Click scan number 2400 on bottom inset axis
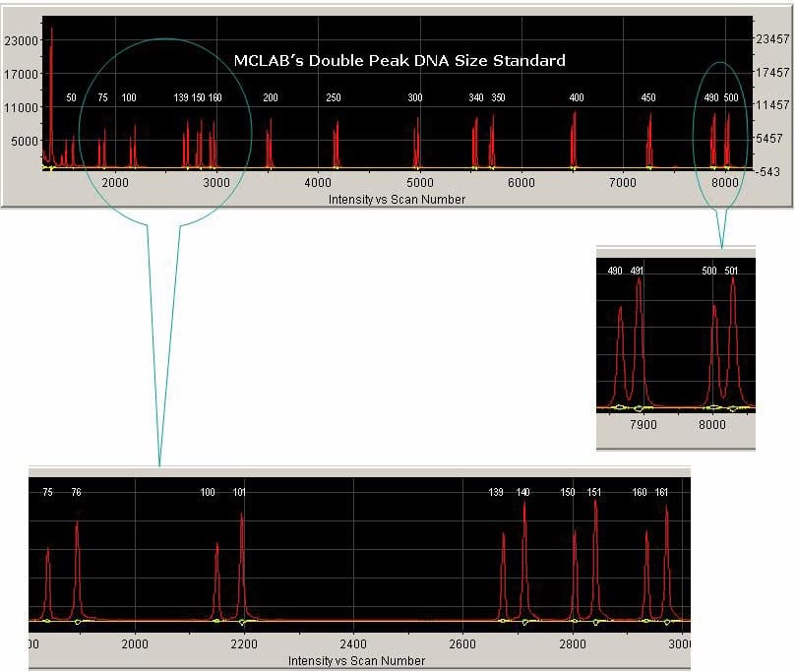Screen dimensions: 797x672 353,644
